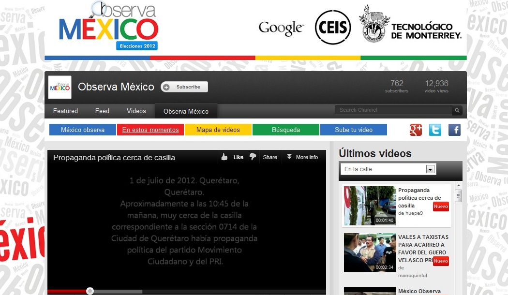The width and height of the screenshot is (508, 295).
Task: Click the 00:03:34 duration label
Action: click(385, 267)
